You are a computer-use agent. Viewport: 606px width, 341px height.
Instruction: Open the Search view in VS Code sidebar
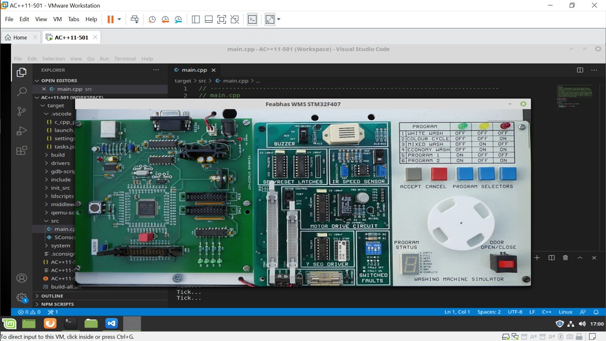coord(21,91)
